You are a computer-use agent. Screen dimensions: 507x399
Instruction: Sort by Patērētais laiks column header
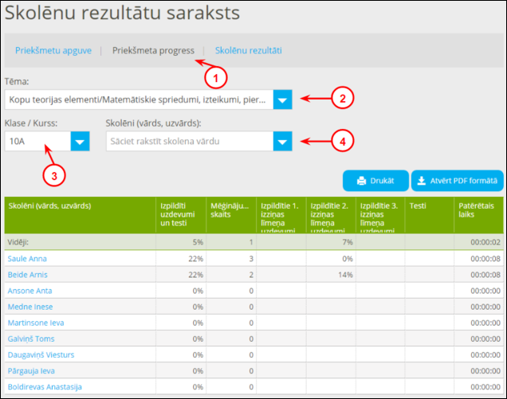478,215
